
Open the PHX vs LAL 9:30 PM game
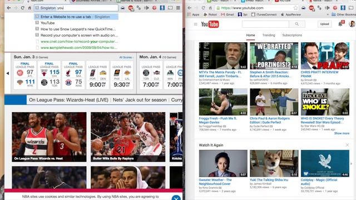point(122,75)
